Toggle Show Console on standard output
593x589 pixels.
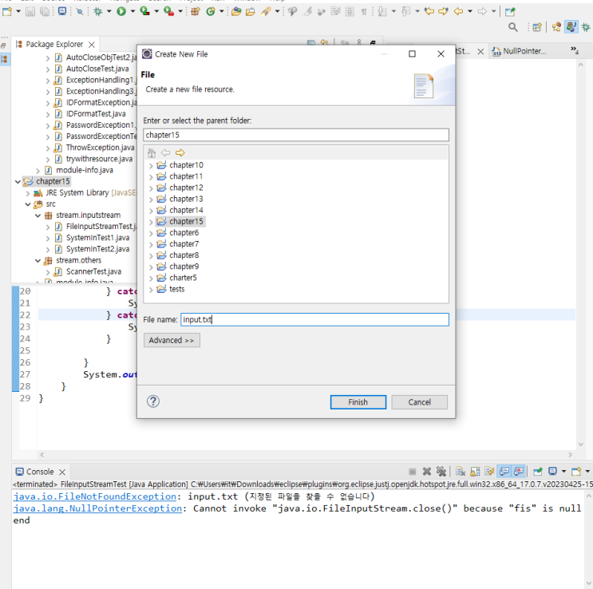tap(504, 472)
